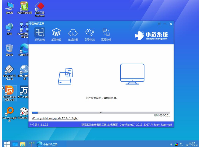
Task: Select 小鱼装机工具 taskbar window button
Action: [47, 144]
